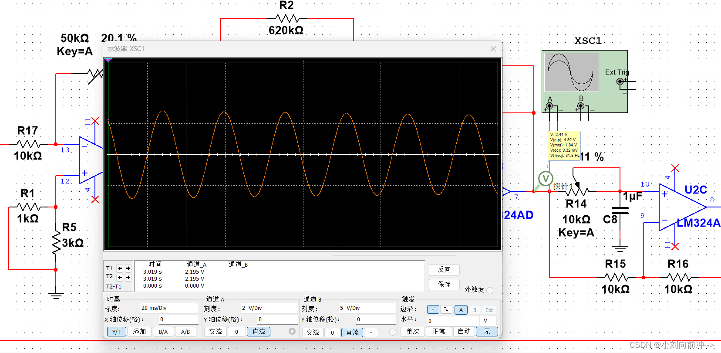The width and height of the screenshot is (721, 353).
Task: Click the 反向 button
Action: (444, 270)
